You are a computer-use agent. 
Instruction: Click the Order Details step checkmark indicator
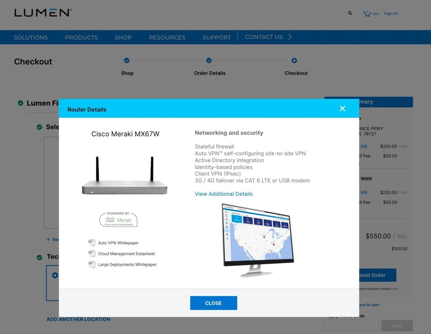(209, 61)
